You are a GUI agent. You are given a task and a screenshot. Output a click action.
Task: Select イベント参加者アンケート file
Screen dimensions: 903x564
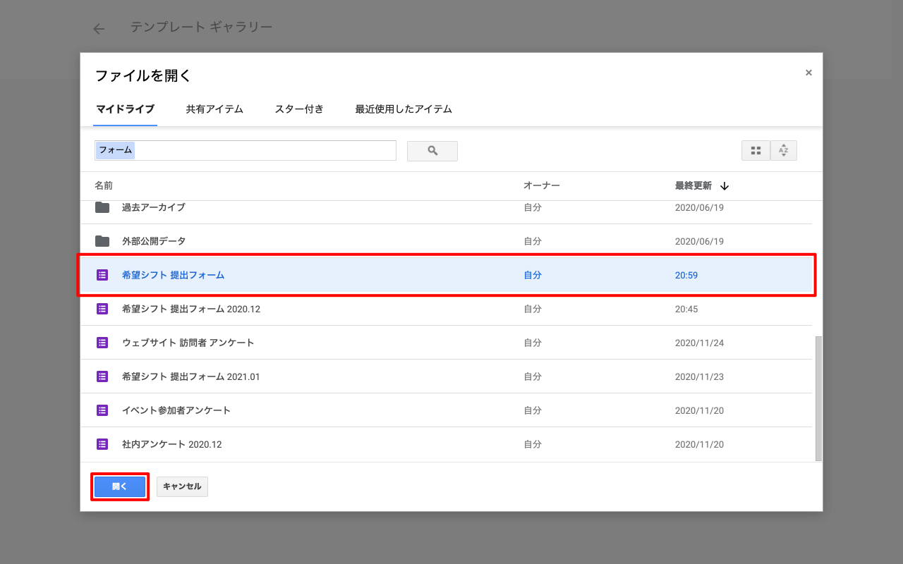coord(446,410)
